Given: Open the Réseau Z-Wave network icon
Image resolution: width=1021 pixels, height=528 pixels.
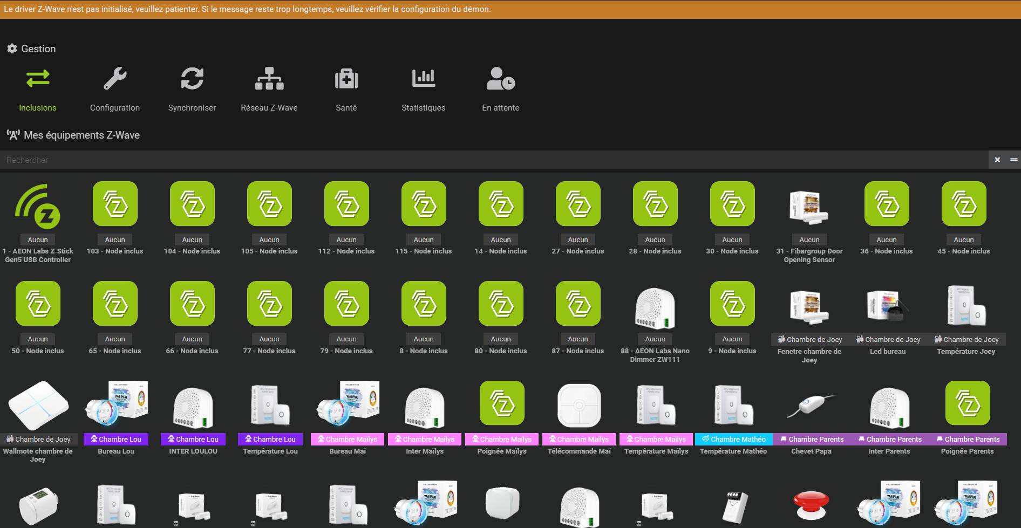Looking at the screenshot, I should pos(269,79).
